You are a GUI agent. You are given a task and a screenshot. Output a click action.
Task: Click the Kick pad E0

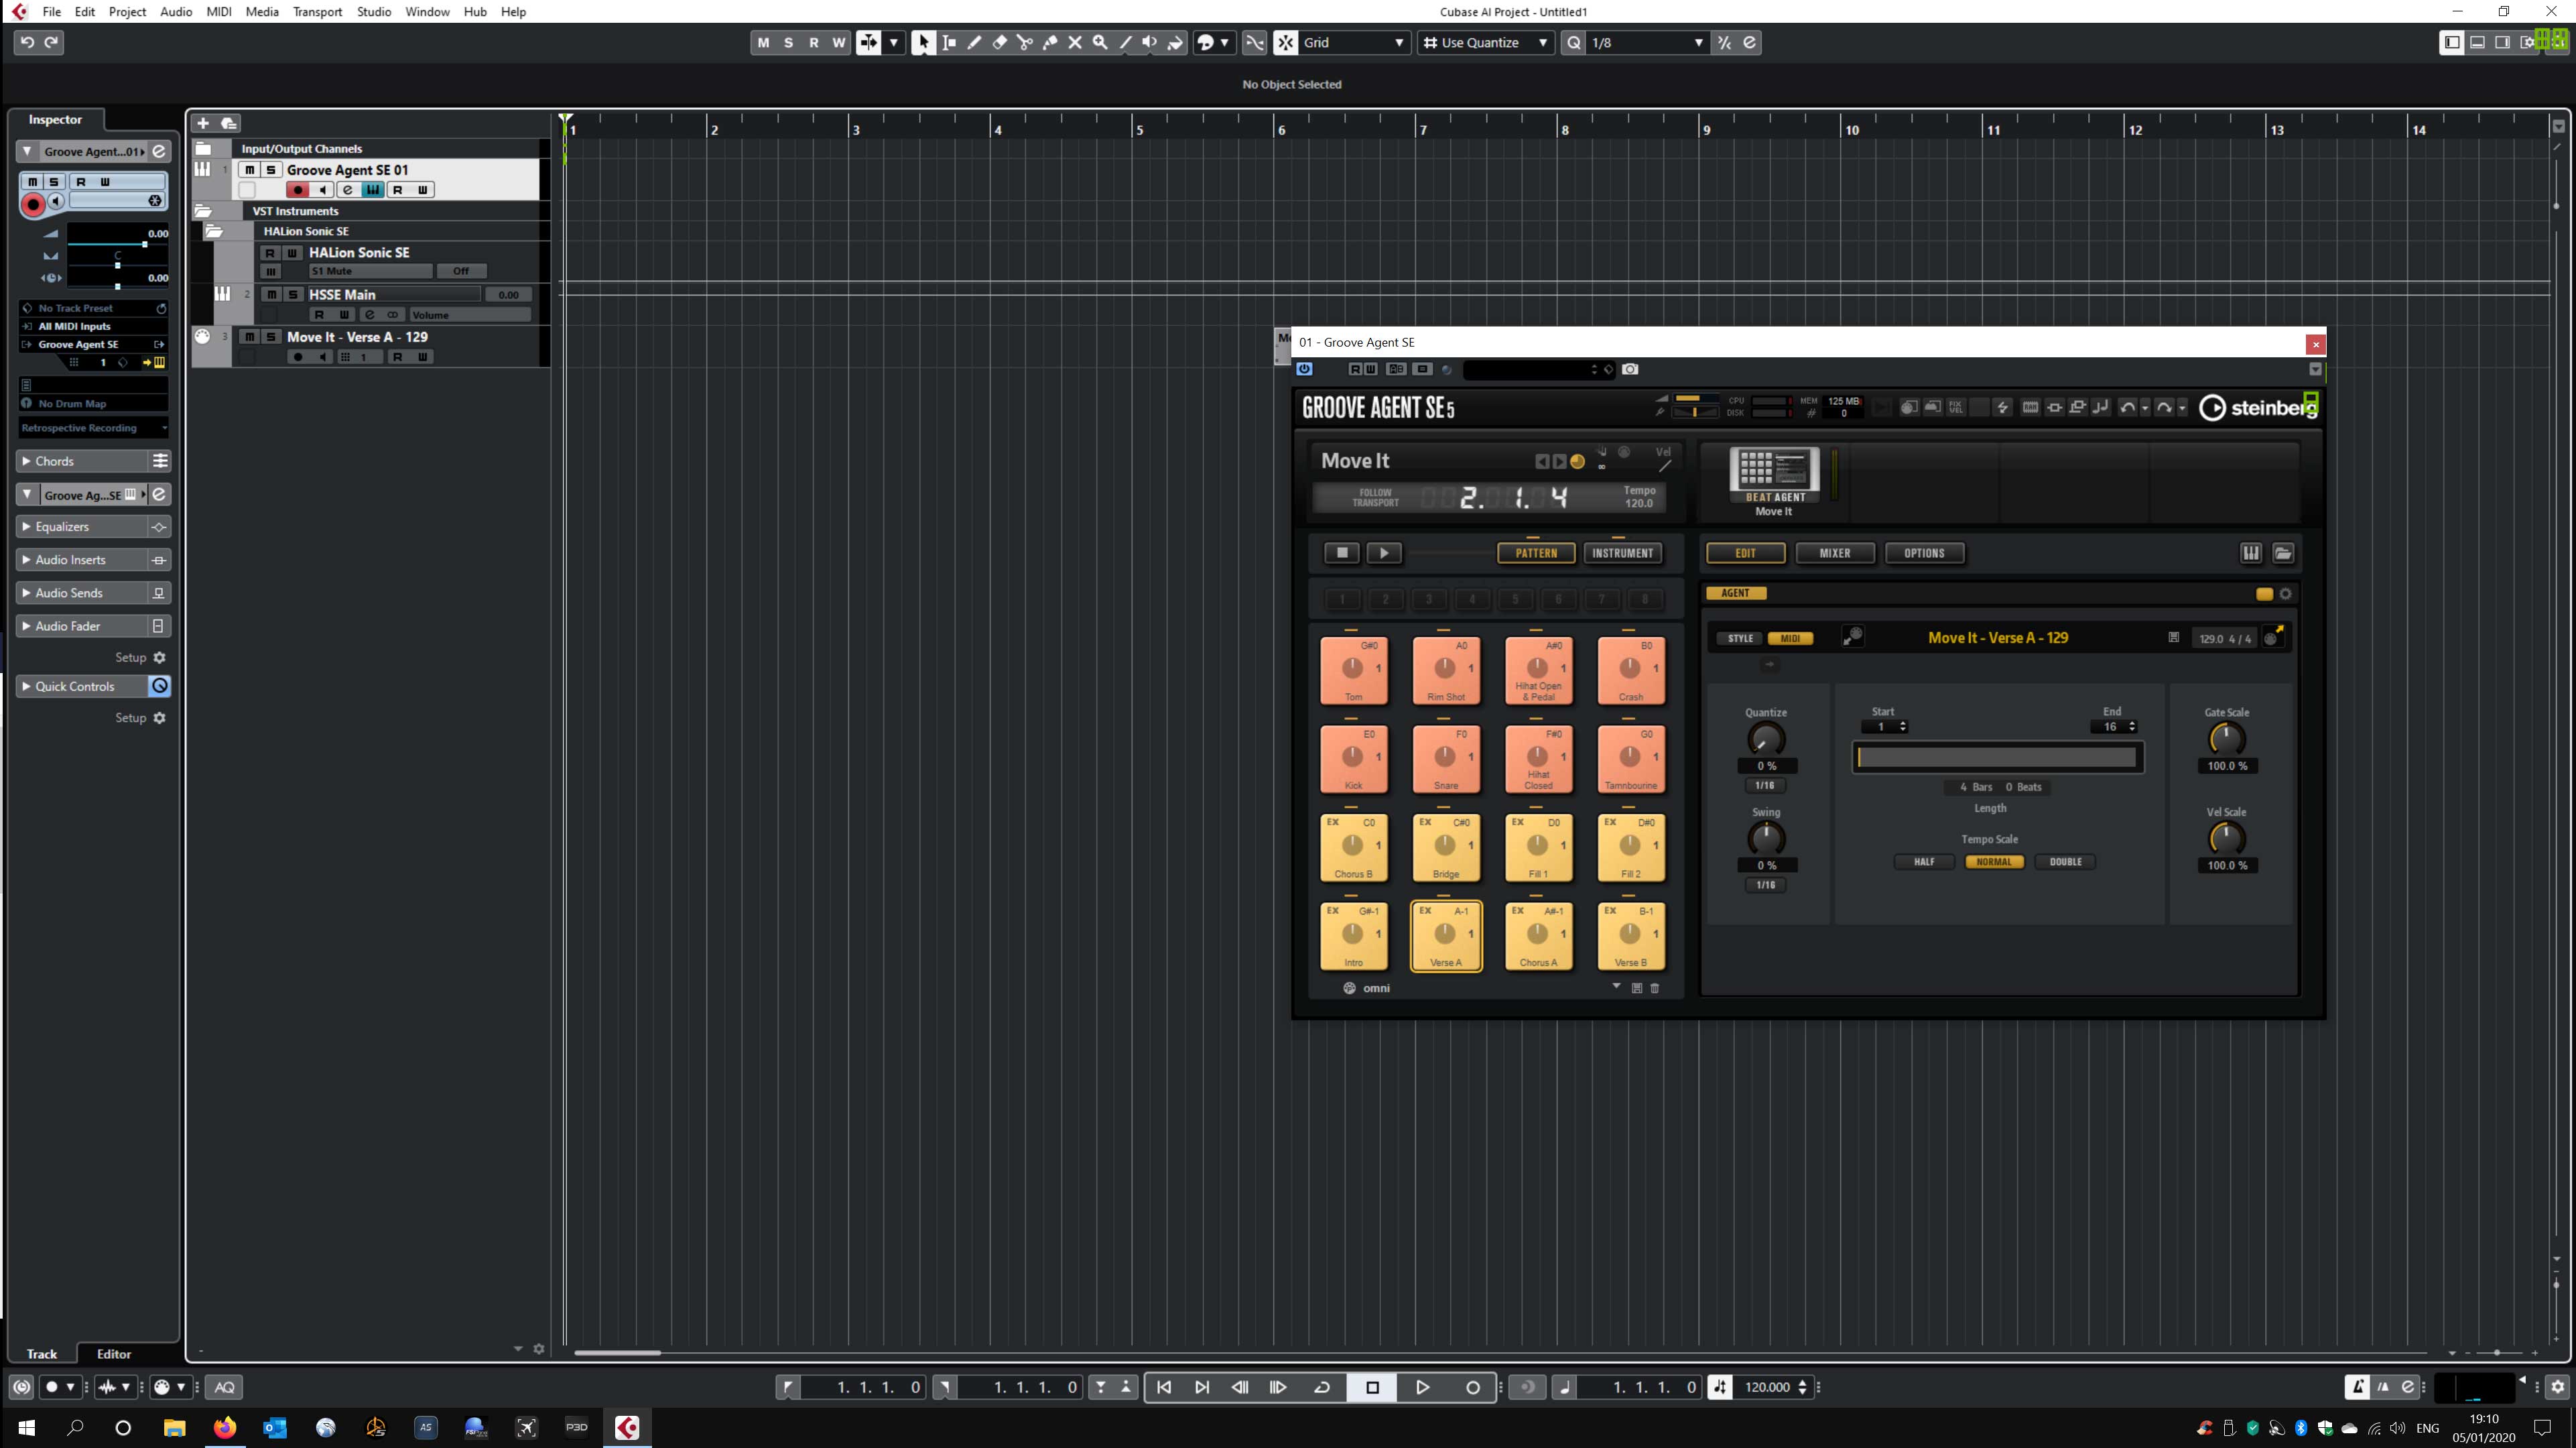point(1354,758)
